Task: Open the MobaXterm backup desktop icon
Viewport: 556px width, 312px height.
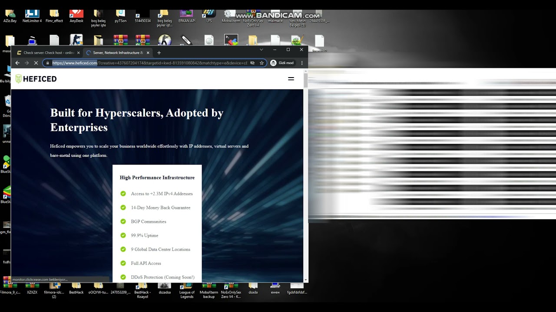Action: tap(209, 290)
